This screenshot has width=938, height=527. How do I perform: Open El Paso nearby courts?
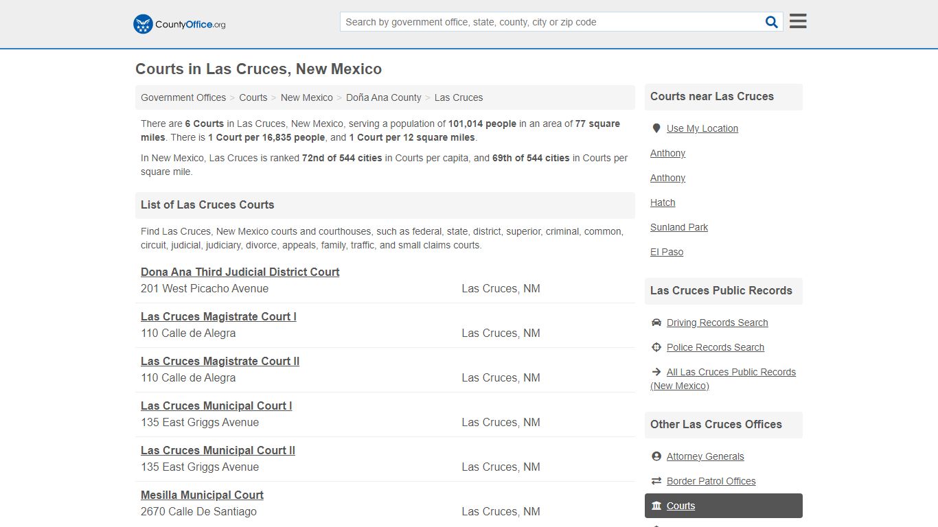667,252
